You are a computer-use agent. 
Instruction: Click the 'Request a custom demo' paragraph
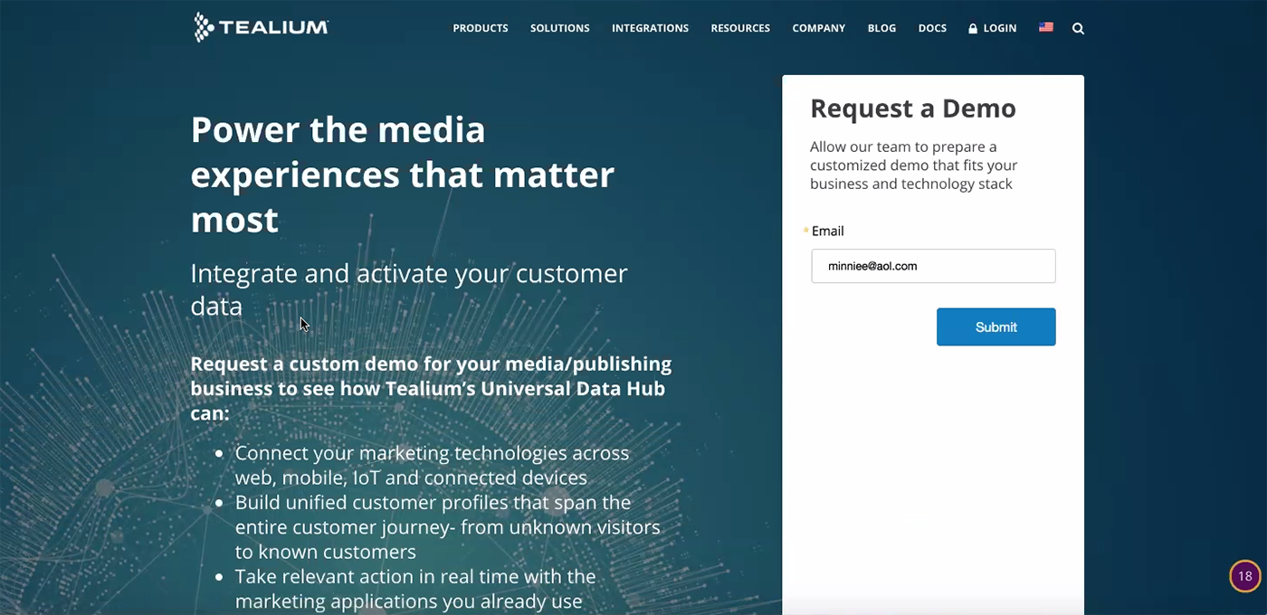(431, 389)
